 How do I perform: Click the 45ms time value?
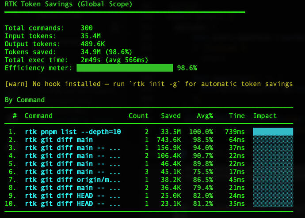coord(237,180)
